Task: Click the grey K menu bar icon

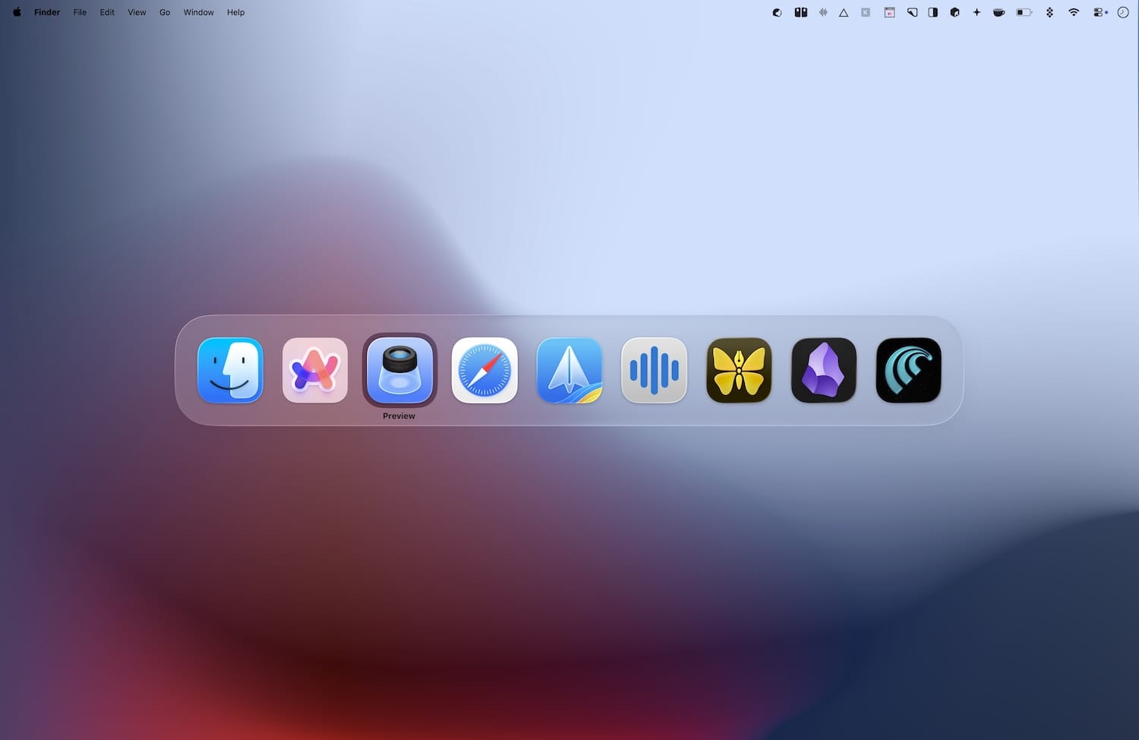Action: (x=866, y=12)
